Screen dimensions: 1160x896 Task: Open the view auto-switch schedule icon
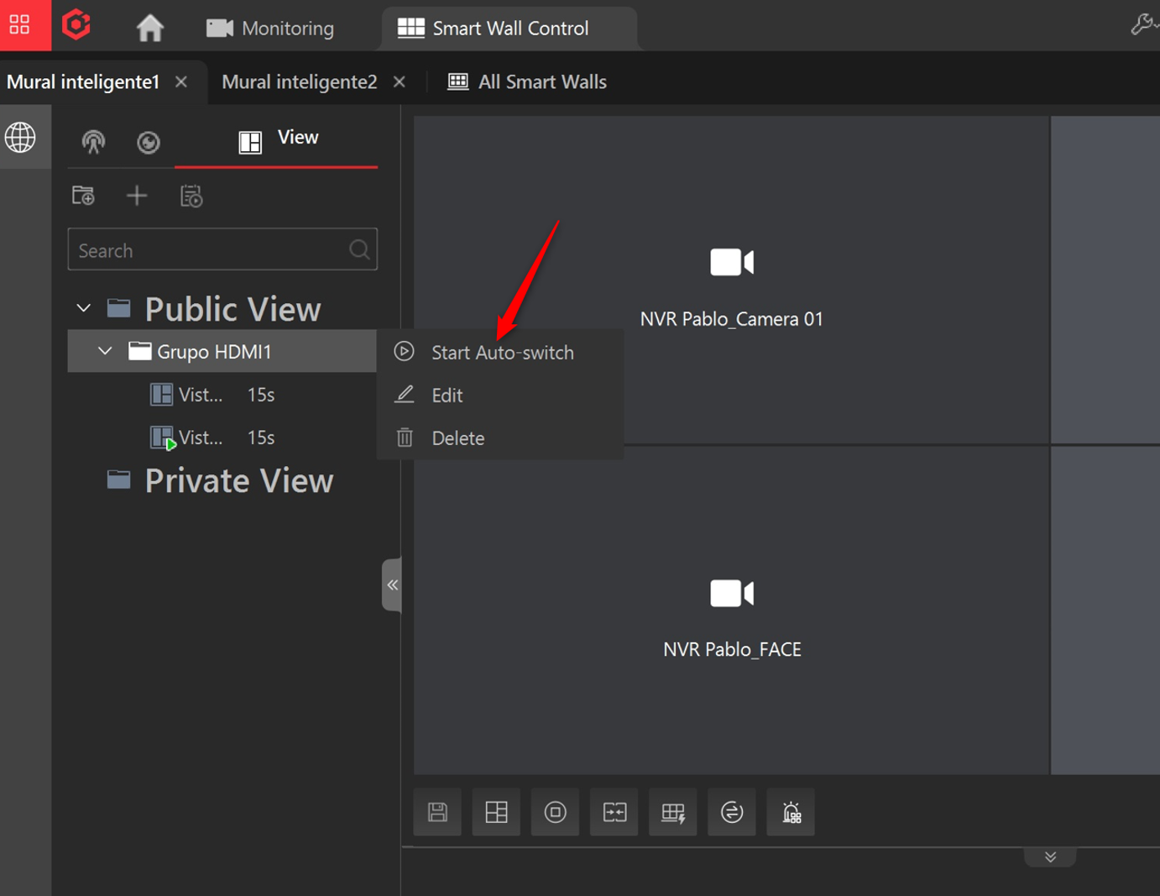point(191,195)
